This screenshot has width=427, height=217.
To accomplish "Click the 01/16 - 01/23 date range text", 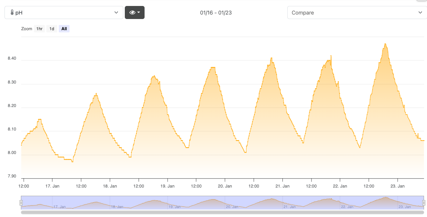I will (216, 13).
